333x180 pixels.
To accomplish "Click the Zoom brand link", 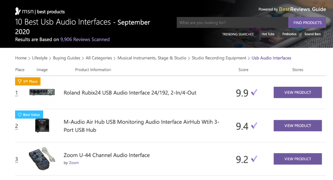I will pos(74,162).
